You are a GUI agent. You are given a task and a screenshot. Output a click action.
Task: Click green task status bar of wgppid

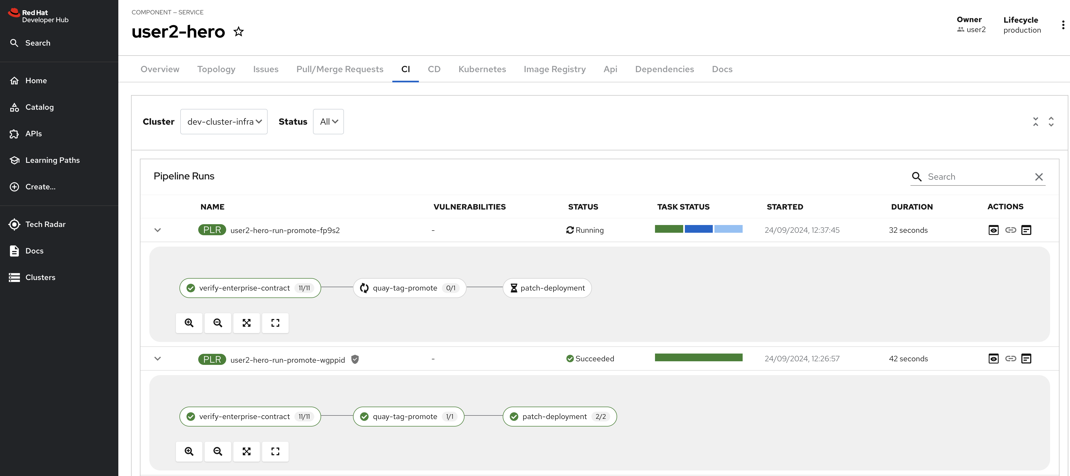[x=698, y=358]
